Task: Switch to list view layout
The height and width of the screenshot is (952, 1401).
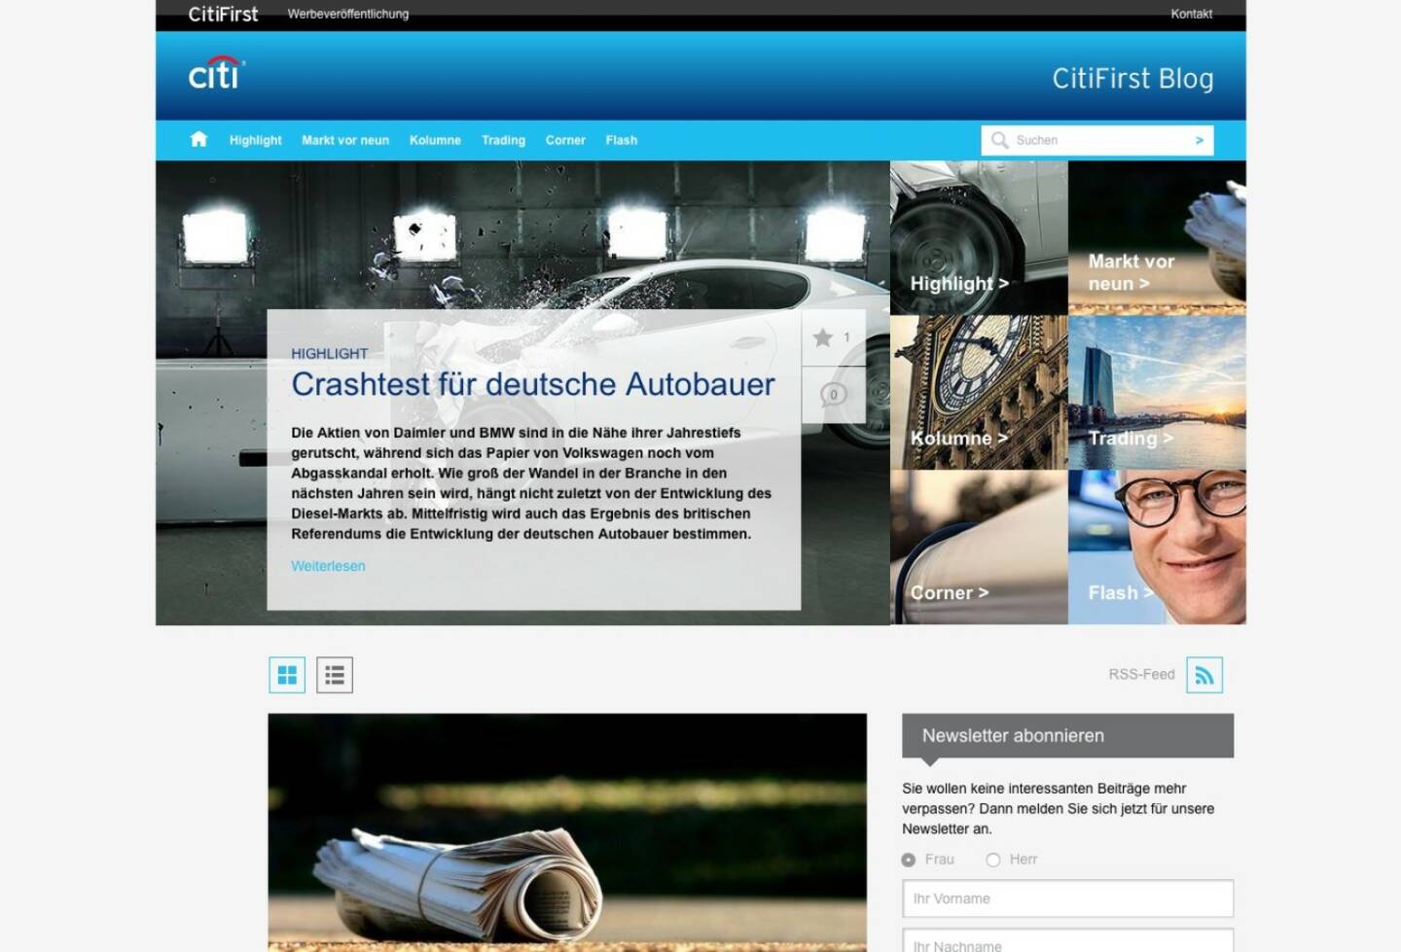Action: (335, 675)
